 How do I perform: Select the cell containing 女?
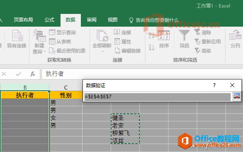pyautogui.click(x=66, y=118)
